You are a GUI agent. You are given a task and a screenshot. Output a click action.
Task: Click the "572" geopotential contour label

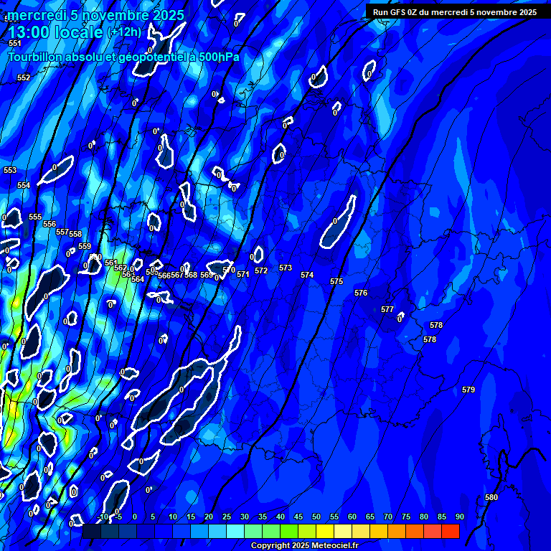pyautogui.click(x=261, y=270)
